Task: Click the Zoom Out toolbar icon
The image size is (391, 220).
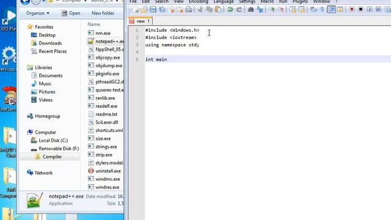Action: pos(281,10)
